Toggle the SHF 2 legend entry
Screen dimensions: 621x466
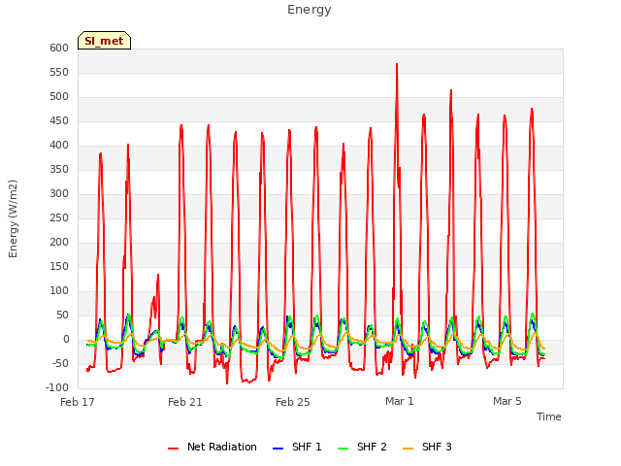(362, 447)
